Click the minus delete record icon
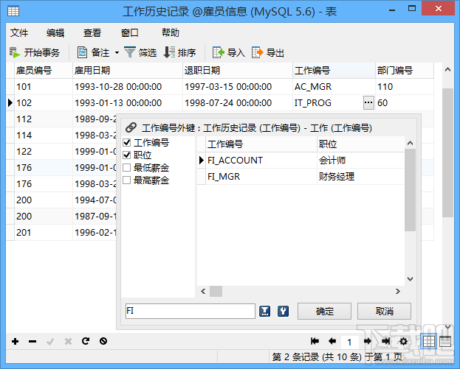Viewport: 460px width, 369px height. 32,341
